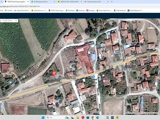Click the Enes Bakkaliyesi shop marker
This screenshot has width=160, height=120.
pyautogui.click(x=93, y=76)
